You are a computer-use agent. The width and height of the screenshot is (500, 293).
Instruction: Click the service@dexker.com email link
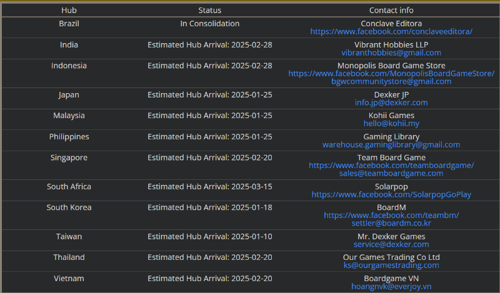(x=391, y=244)
